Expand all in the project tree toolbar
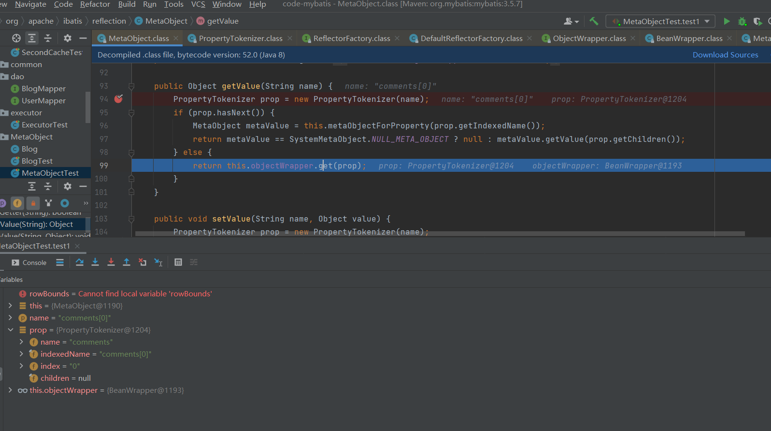771x431 pixels. pyautogui.click(x=32, y=38)
